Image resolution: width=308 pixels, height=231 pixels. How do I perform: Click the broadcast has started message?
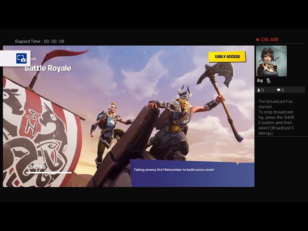(x=276, y=117)
